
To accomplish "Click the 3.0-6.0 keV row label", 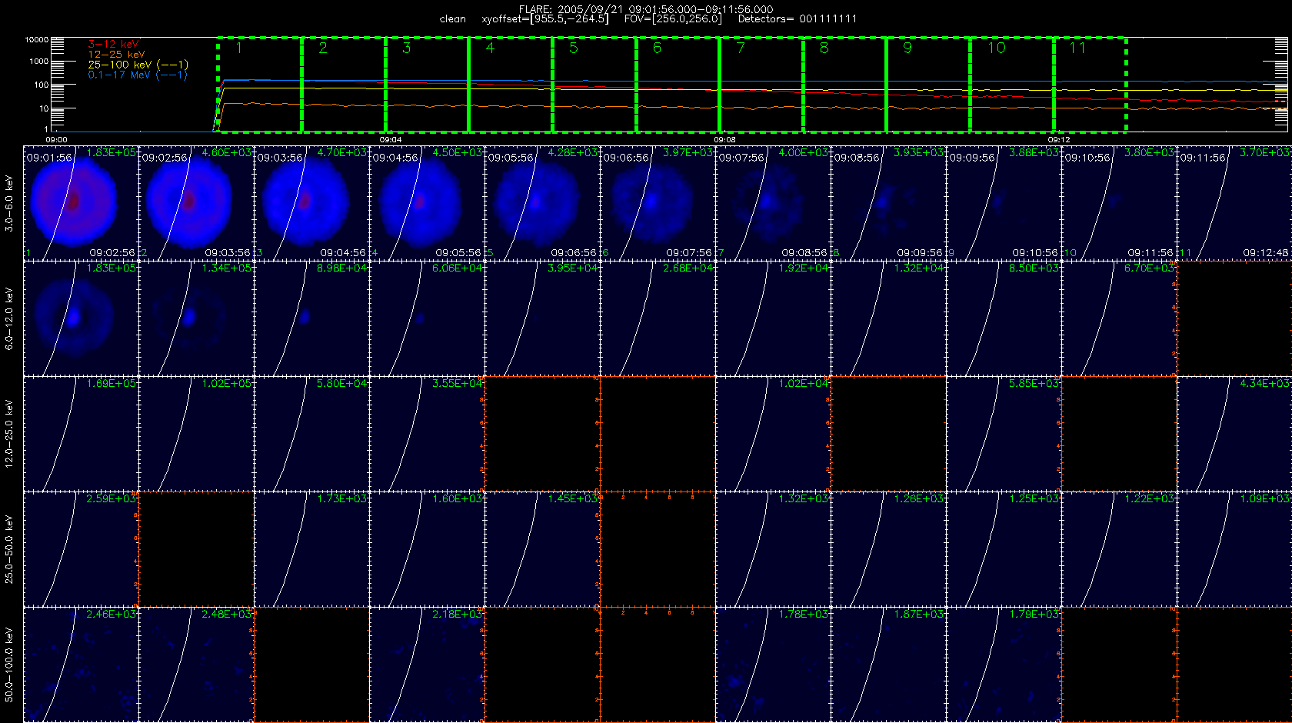I will pos(9,203).
